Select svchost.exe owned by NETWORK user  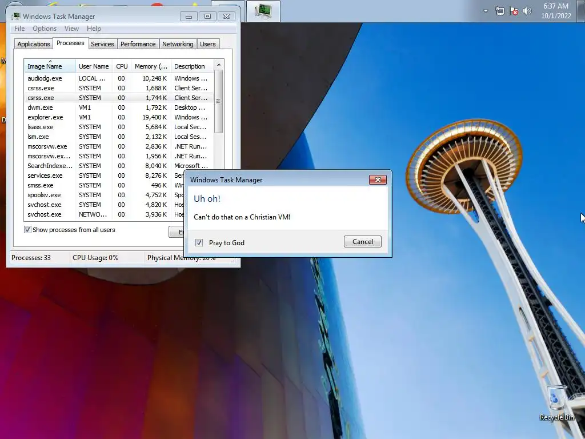tap(104, 214)
